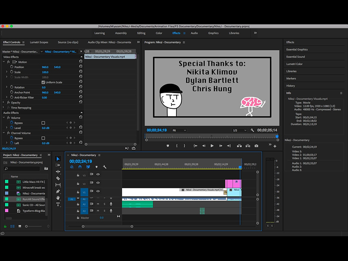Click the Add Marker button in Program monitor

168,146
